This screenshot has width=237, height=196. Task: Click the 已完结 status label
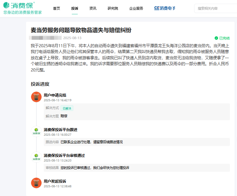click(x=224, y=38)
